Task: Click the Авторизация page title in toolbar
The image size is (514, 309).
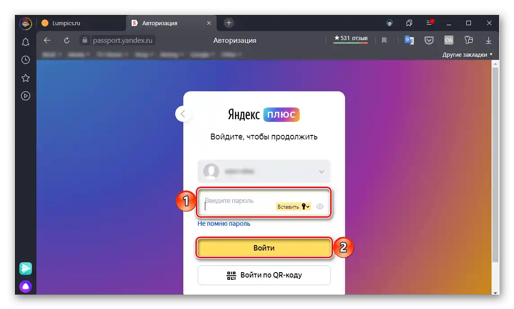Action: click(x=235, y=40)
